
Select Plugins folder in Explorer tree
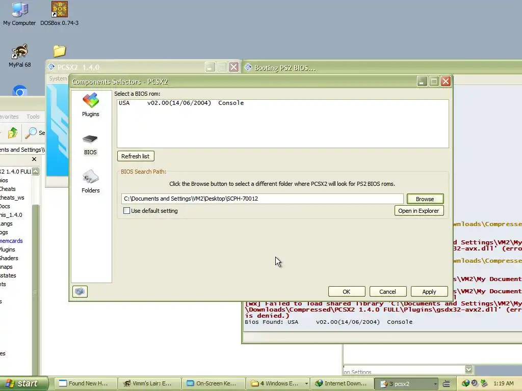click(8, 249)
